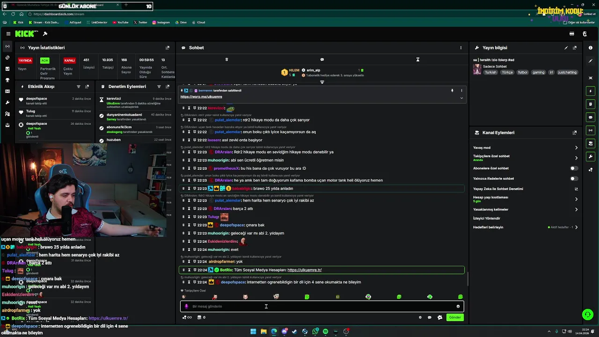Image resolution: width=599 pixels, height=337 pixels.
Task: Toggle Yalnızca ifadelerle sohbet switch
Action: [574, 178]
